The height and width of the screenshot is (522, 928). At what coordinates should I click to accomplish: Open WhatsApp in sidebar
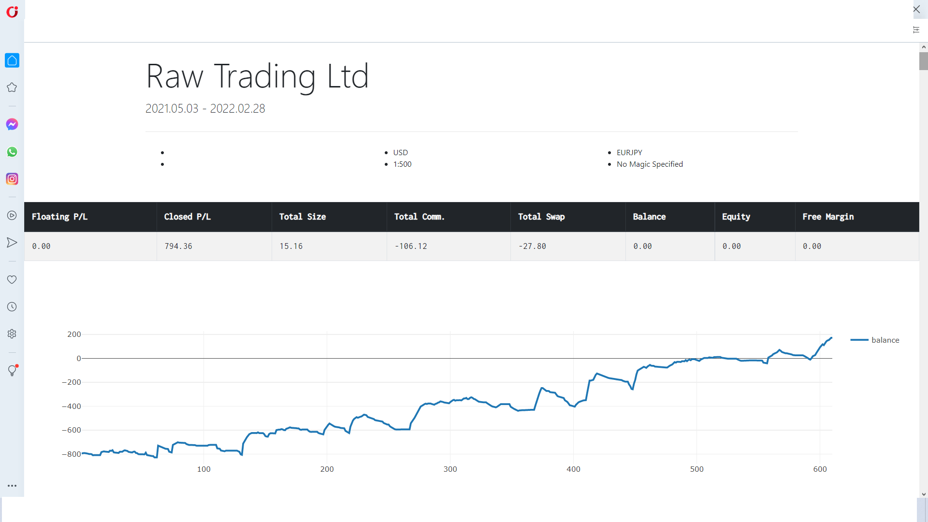point(12,152)
